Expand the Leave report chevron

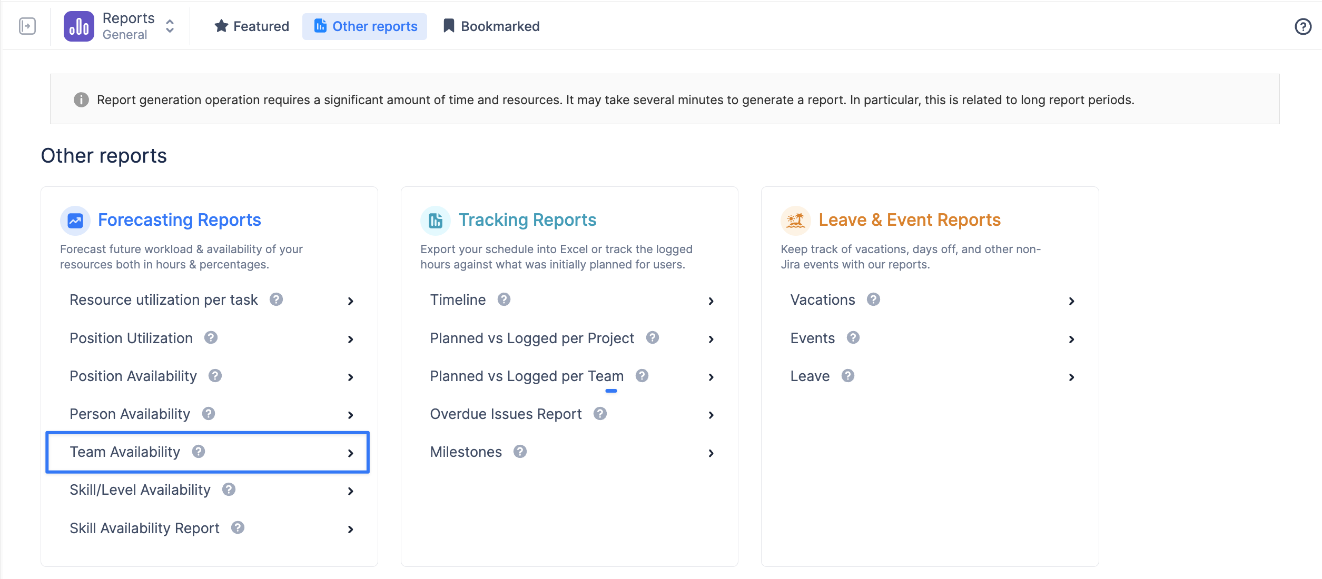[x=1071, y=377]
